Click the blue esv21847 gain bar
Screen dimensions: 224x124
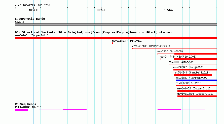[x=196, y=80]
